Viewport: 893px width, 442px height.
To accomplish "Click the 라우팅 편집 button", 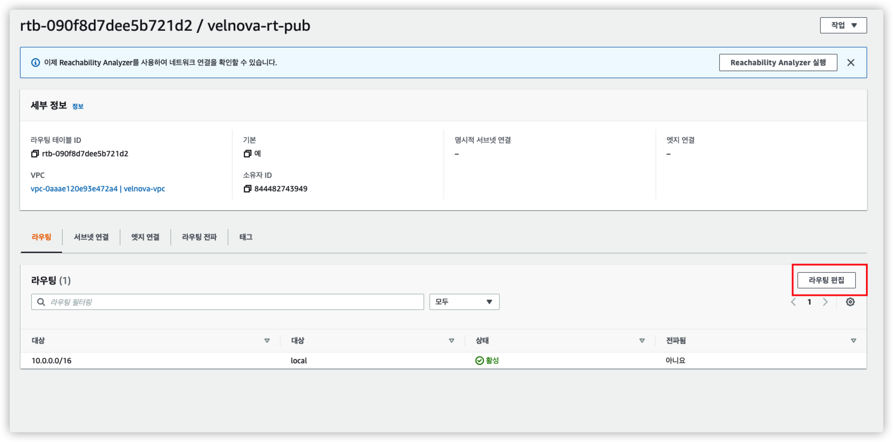I will click(826, 280).
